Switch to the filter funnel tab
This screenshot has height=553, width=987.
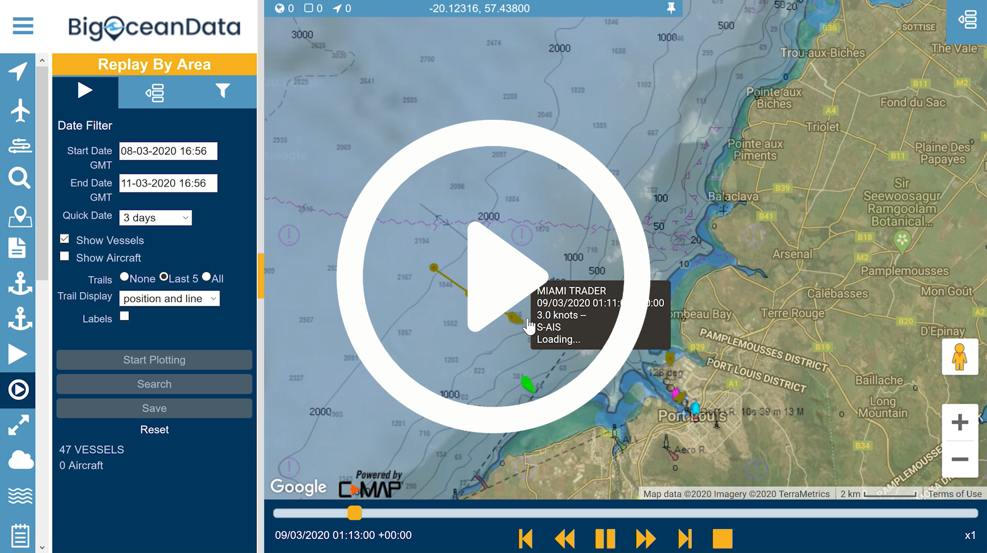coord(222,91)
